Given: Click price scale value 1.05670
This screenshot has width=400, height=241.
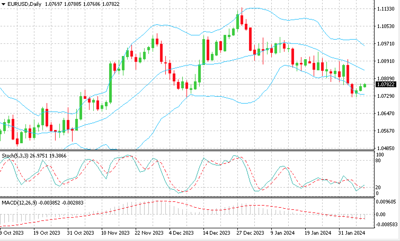Looking at the screenshot, I should [385, 131].
